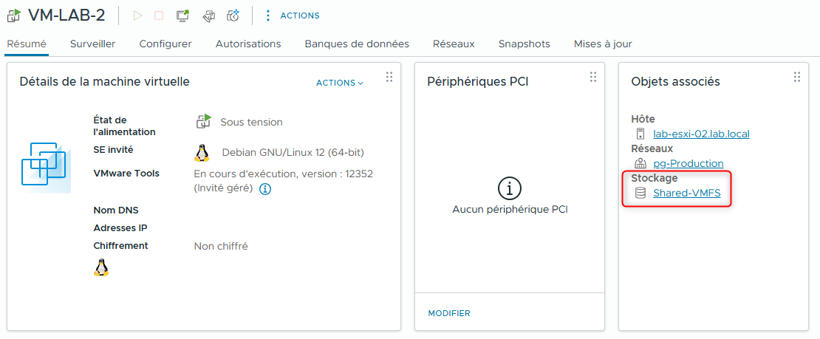
Task: Click the VM-LAB-2 title text
Action: [66, 16]
